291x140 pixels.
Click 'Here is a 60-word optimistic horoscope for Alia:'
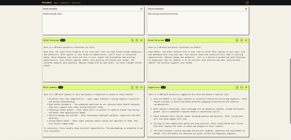[69, 47]
